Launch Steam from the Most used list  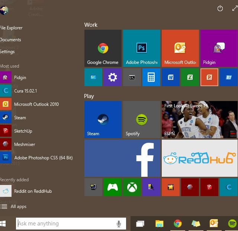click(x=36, y=117)
